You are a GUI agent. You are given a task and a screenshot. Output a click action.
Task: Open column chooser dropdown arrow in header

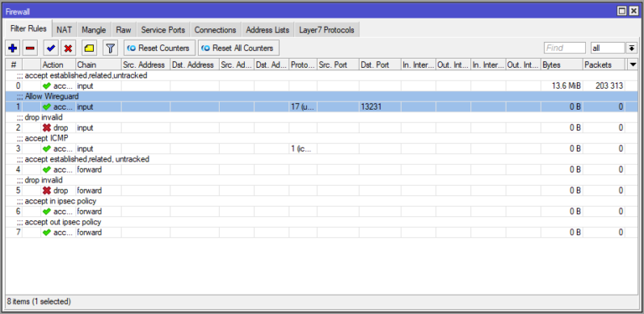pyautogui.click(x=633, y=64)
